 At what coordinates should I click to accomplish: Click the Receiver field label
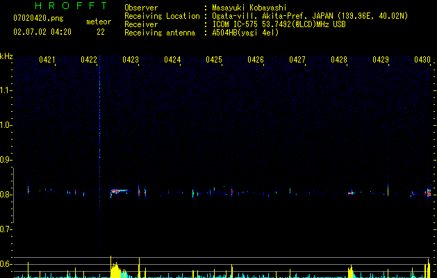click(x=141, y=24)
